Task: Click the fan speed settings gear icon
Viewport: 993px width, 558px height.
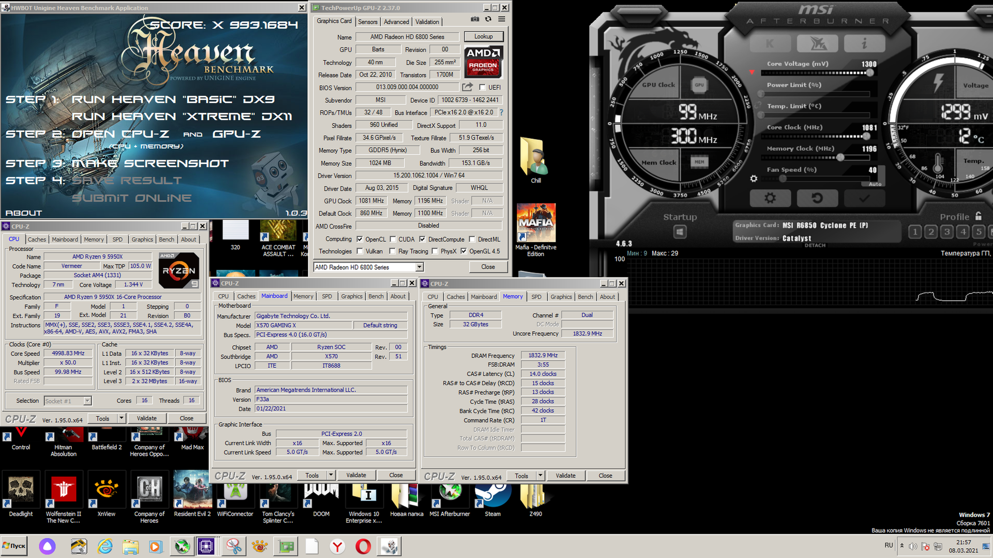Action: click(x=754, y=178)
